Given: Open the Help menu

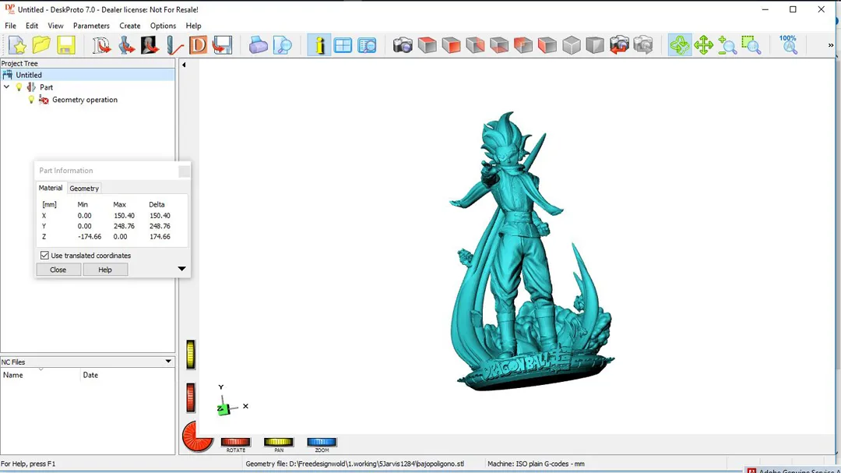Looking at the screenshot, I should 193,26.
